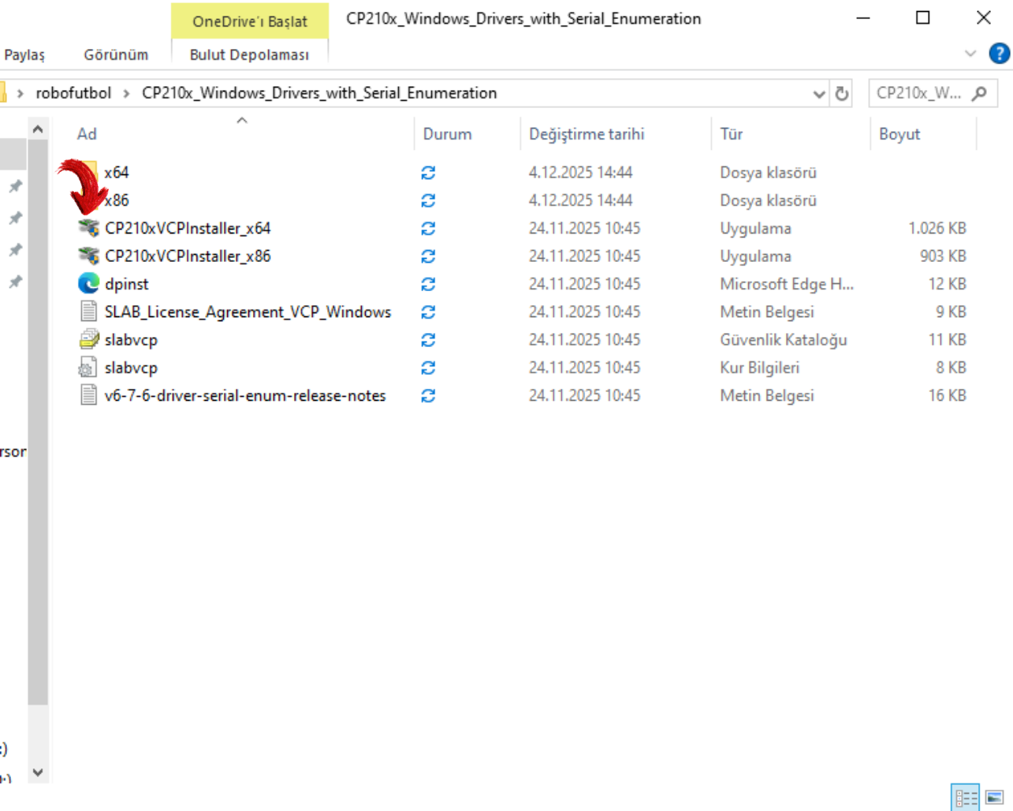Navigate to robofutbol in breadcrumb path
Screen dimensions: 1013x811
tap(73, 93)
